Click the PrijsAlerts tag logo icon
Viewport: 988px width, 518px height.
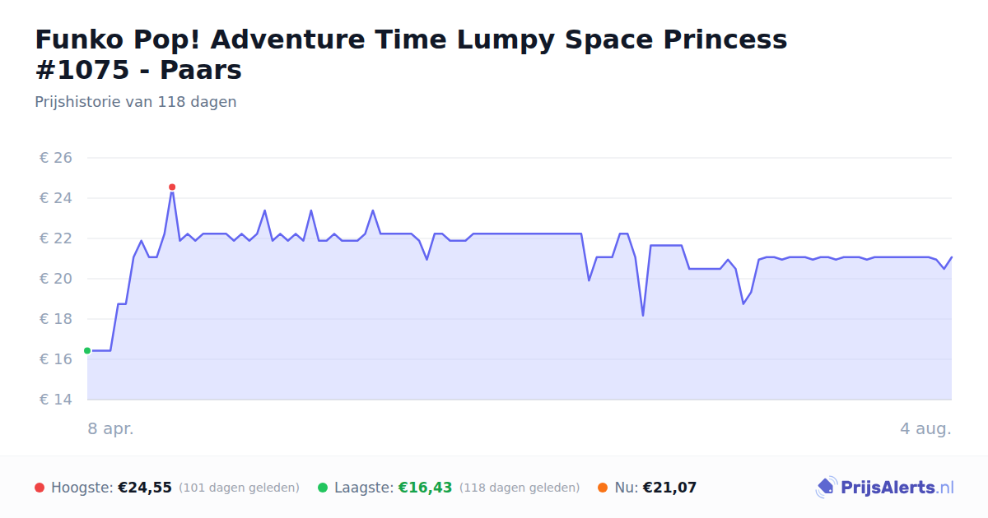(x=826, y=488)
